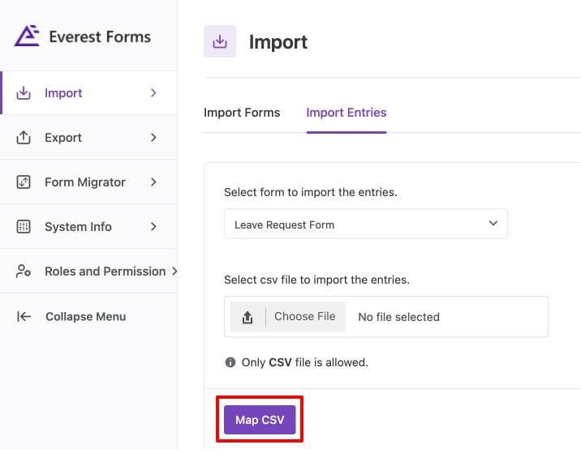Click the form dropdown arrow

(493, 223)
